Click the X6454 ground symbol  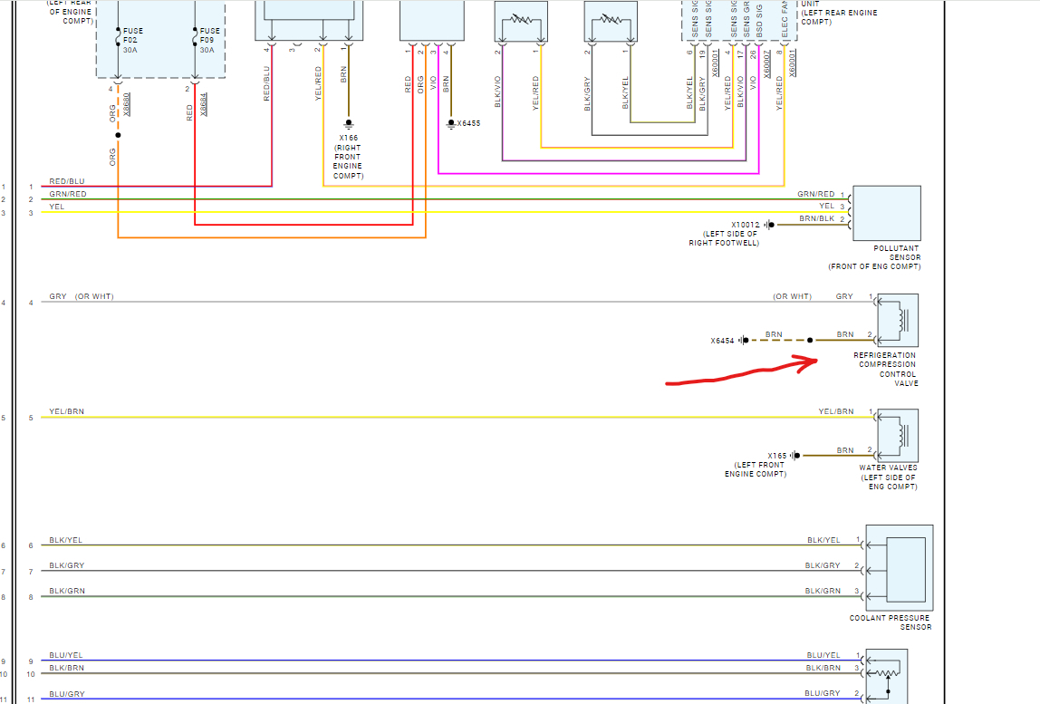[x=744, y=341]
